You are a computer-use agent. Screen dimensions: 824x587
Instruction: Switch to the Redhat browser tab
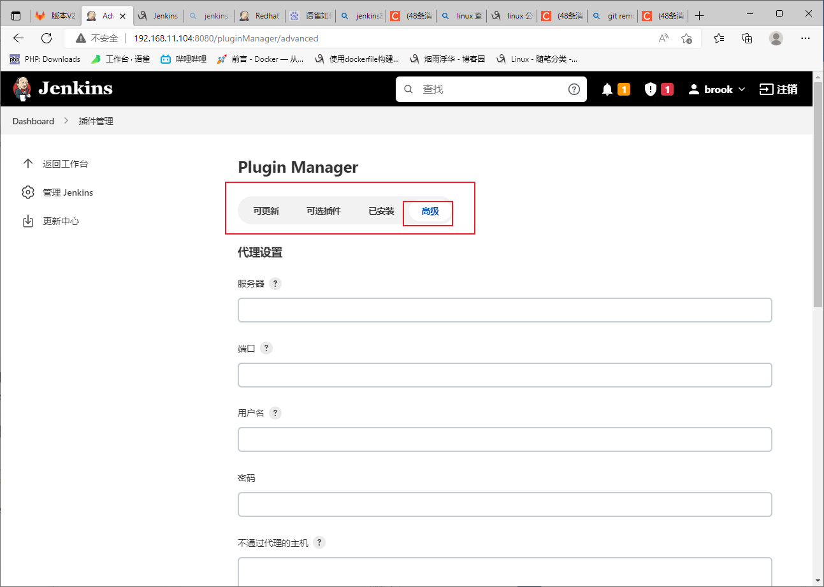pos(259,16)
